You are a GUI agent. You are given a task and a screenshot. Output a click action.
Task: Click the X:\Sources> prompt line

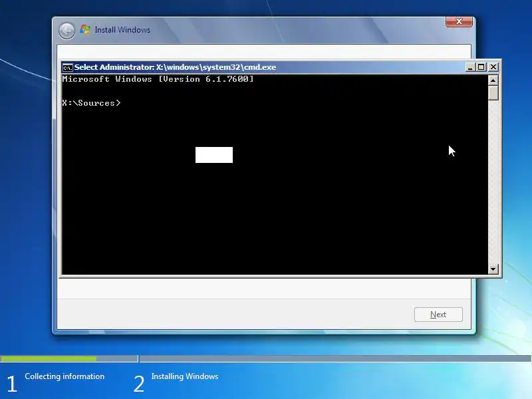coord(91,103)
